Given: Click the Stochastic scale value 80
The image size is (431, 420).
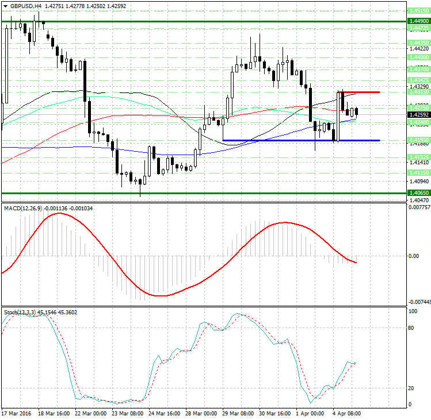Looking at the screenshot, I should (412, 329).
